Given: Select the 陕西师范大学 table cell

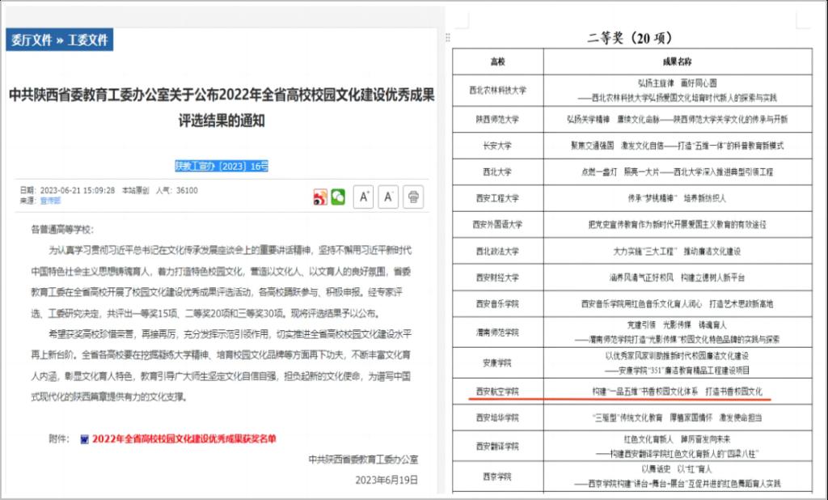Looking at the screenshot, I should (497, 118).
